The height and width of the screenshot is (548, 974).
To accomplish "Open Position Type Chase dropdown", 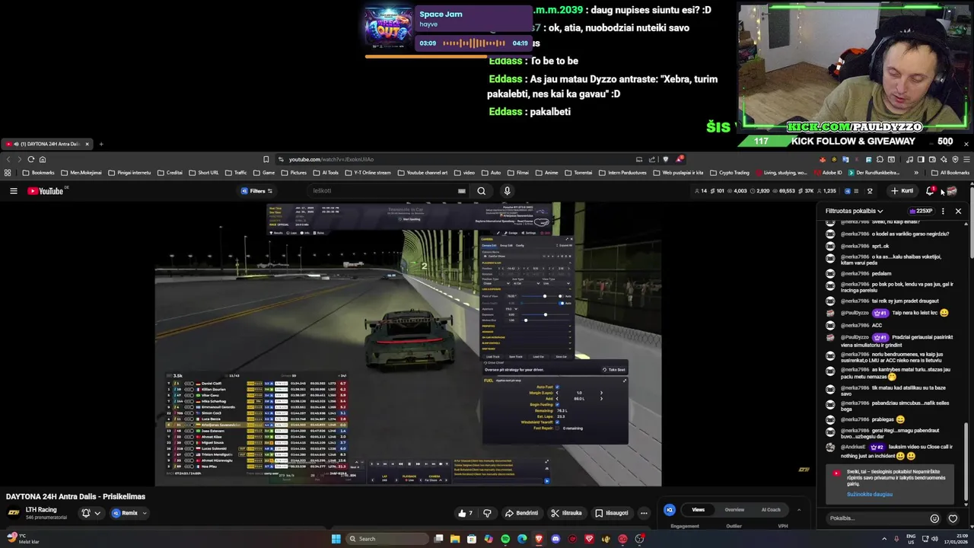I will (x=496, y=283).
